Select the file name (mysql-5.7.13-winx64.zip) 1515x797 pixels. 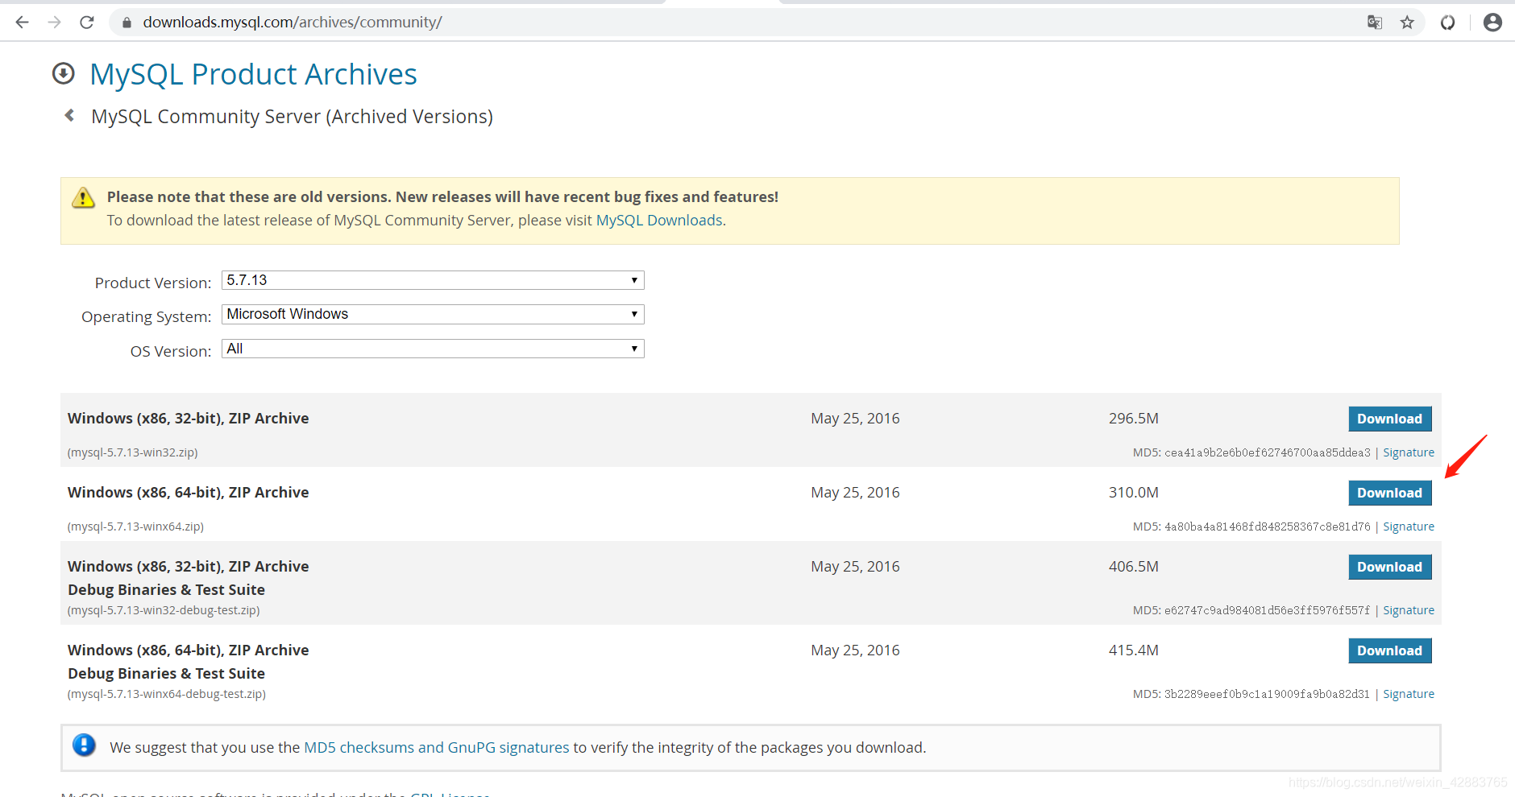point(135,527)
